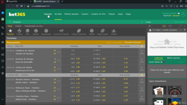Screen dimensions: 187x105
Task: Expand 50 markets for Caballeros match
Action: tap(142, 53)
